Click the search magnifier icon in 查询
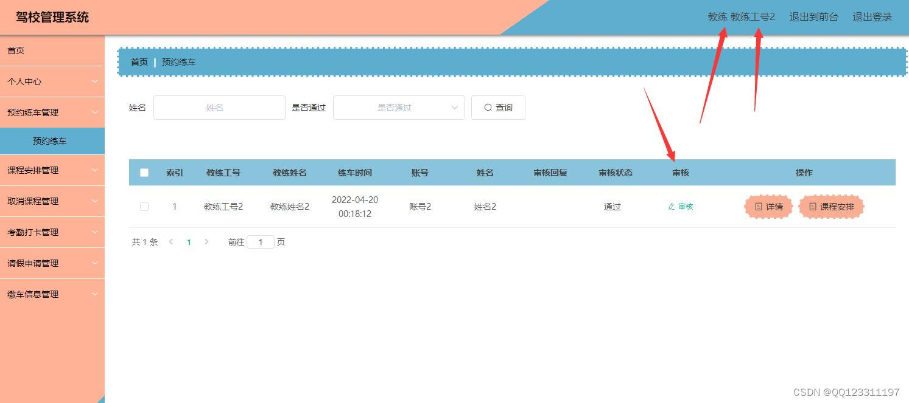Image resolution: width=909 pixels, height=403 pixels. click(488, 108)
